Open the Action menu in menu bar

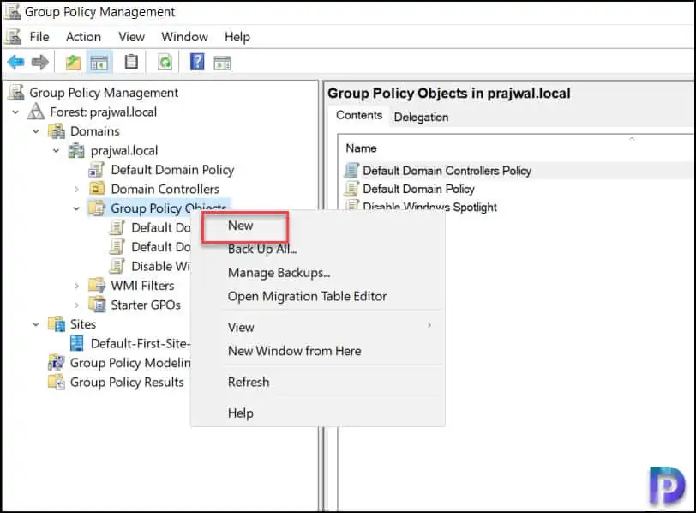click(x=83, y=37)
